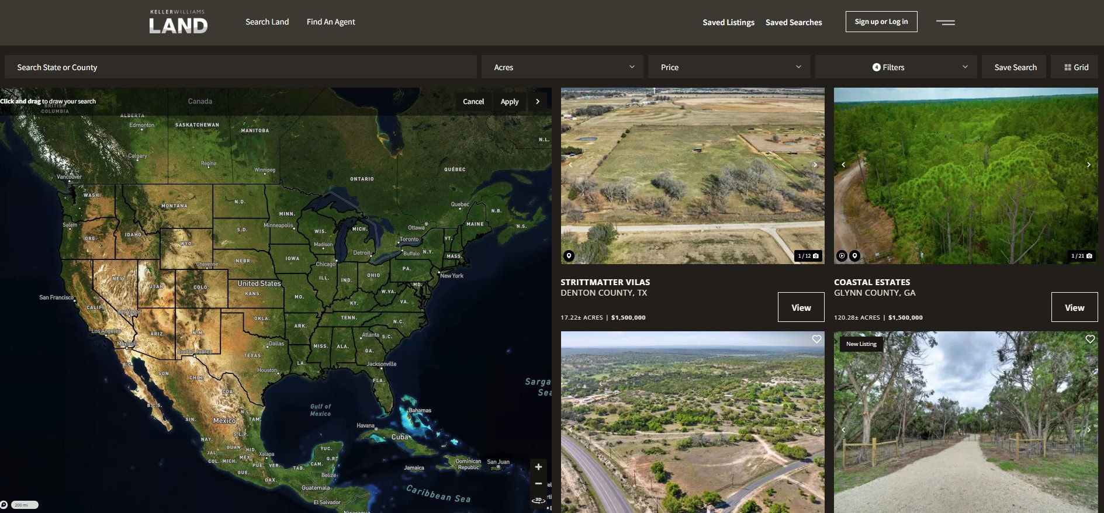Click the MONTANA label on the map
This screenshot has width=1104, height=513.
click(174, 206)
